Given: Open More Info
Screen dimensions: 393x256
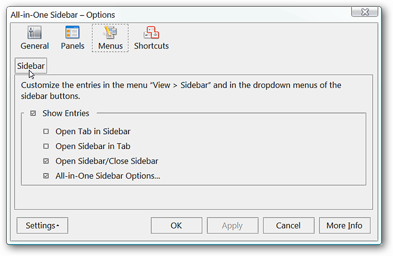Looking at the screenshot, I should tap(344, 225).
